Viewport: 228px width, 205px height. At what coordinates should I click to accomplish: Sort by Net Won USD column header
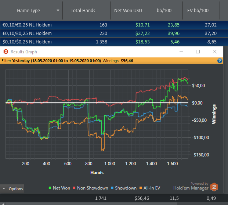point(128,11)
